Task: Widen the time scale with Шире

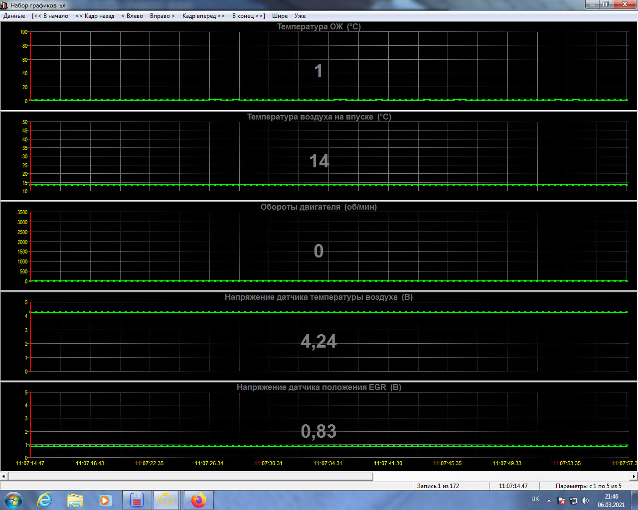Action: pyautogui.click(x=280, y=16)
